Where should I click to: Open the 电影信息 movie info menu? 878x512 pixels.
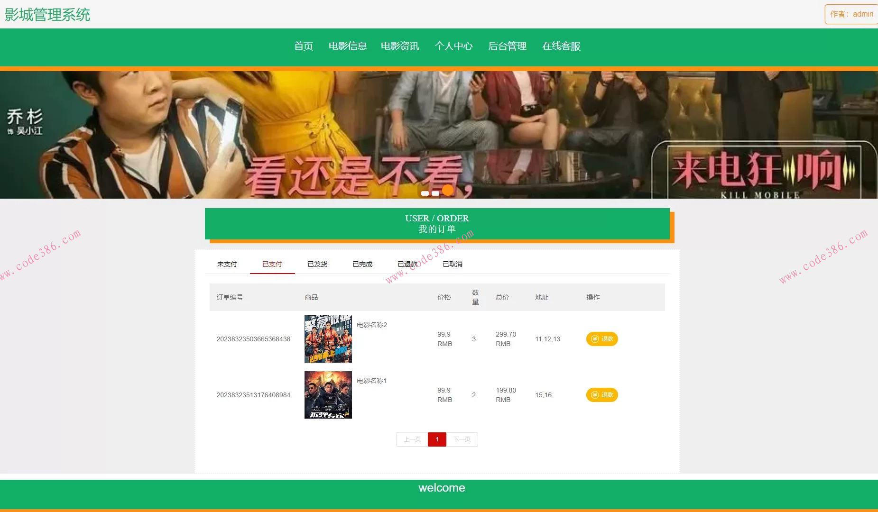pyautogui.click(x=348, y=46)
